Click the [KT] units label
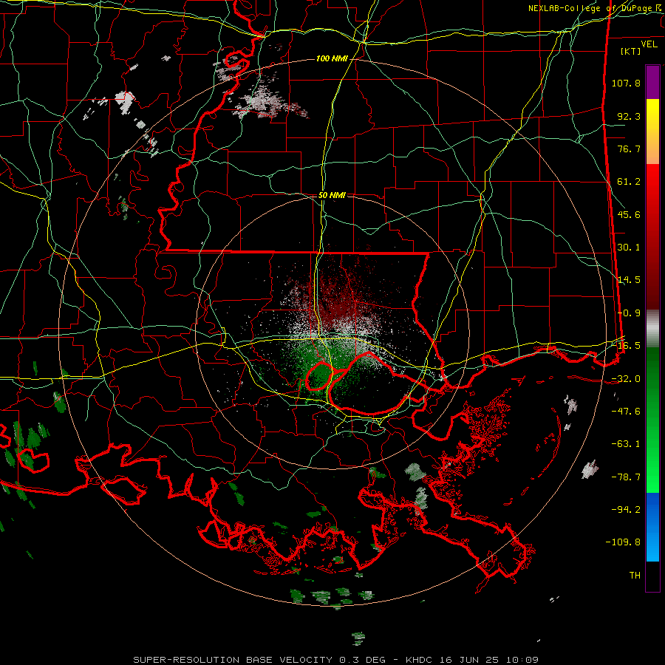 (x=631, y=51)
